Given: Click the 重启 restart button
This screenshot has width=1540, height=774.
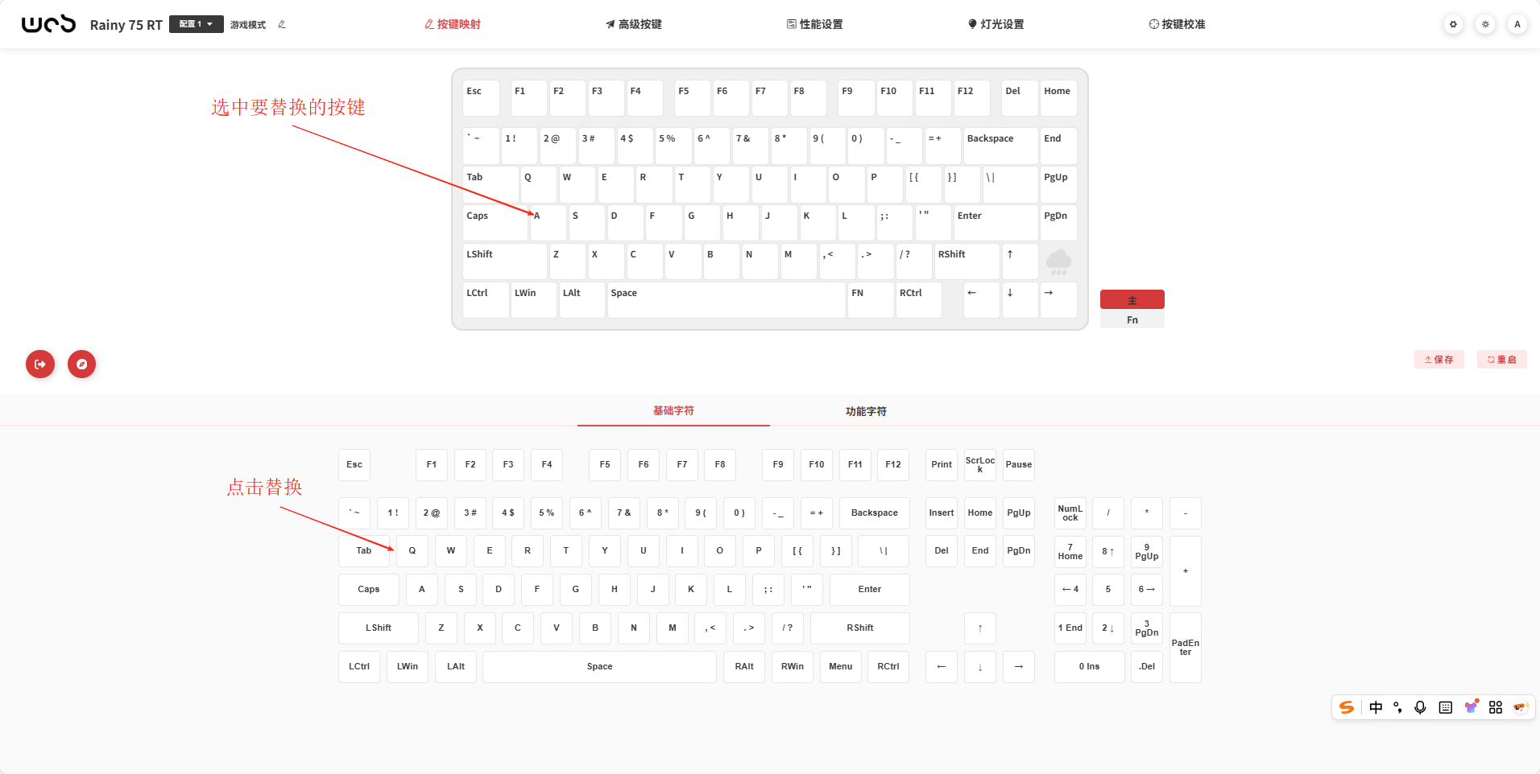Looking at the screenshot, I should pos(1502,360).
